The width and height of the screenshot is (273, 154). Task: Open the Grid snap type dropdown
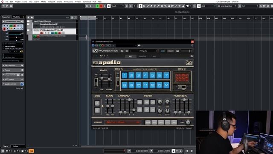[x=209, y=6]
